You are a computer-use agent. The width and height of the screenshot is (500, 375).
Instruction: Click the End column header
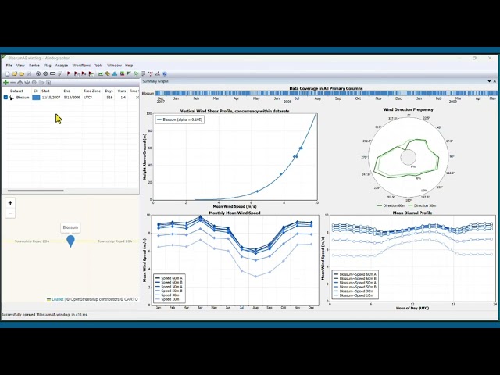66,91
